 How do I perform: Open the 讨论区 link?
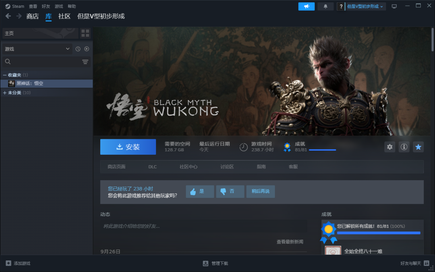227,167
